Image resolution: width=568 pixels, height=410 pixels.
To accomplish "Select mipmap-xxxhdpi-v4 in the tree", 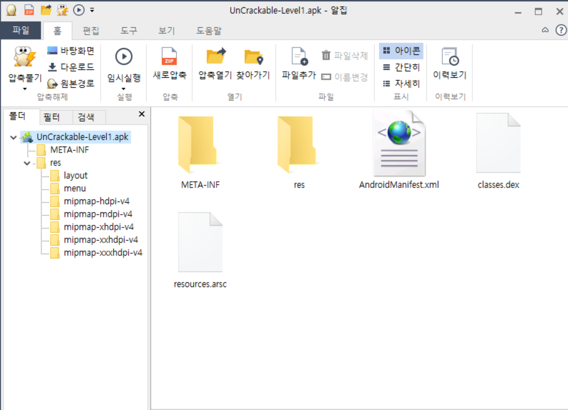I will pyautogui.click(x=103, y=252).
